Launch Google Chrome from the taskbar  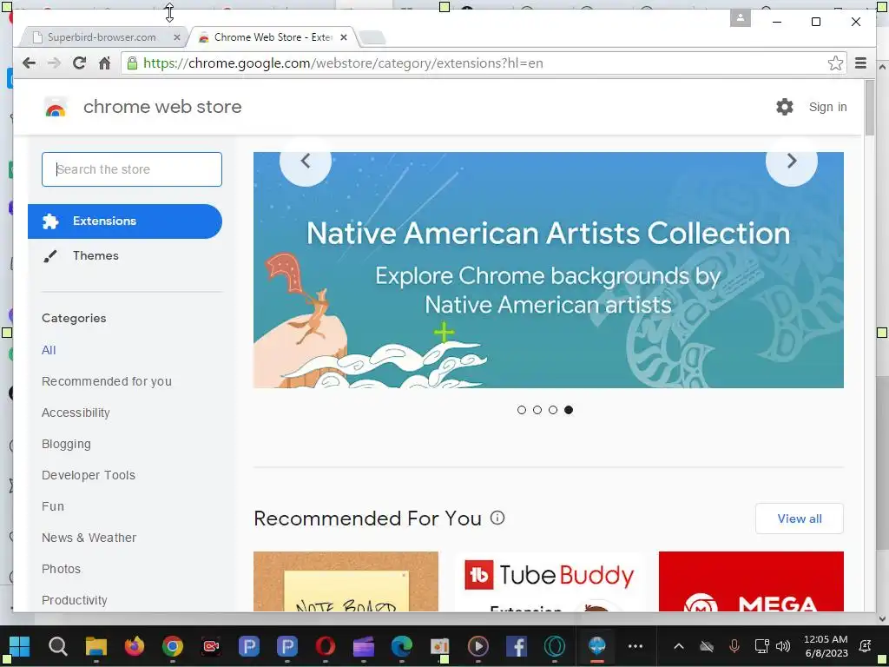[x=173, y=646]
